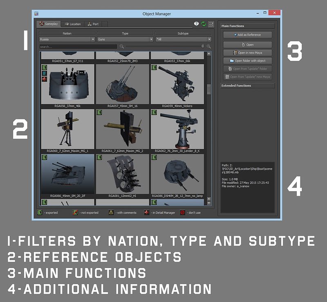Maximize the Object Manager window
Image resolution: width=327 pixels, height=302 pixels.
click(x=265, y=13)
